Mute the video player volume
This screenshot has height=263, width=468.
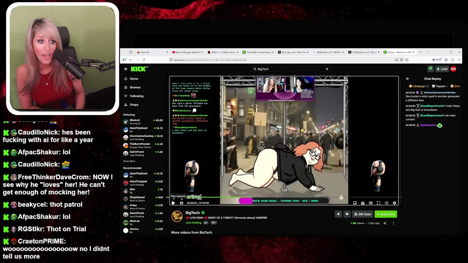(x=181, y=203)
